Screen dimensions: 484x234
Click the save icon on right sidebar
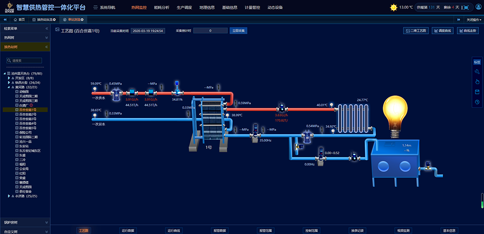click(476, 91)
